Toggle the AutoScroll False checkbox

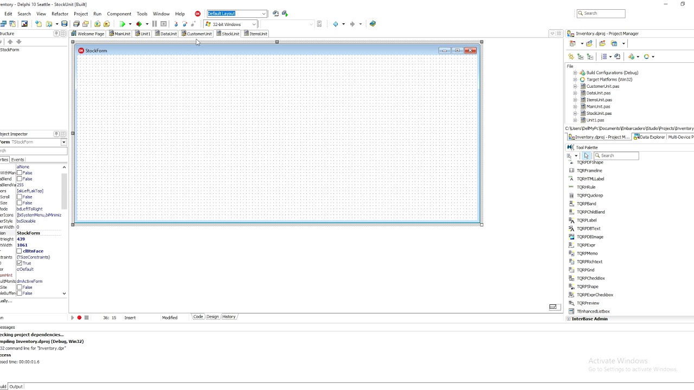click(20, 197)
